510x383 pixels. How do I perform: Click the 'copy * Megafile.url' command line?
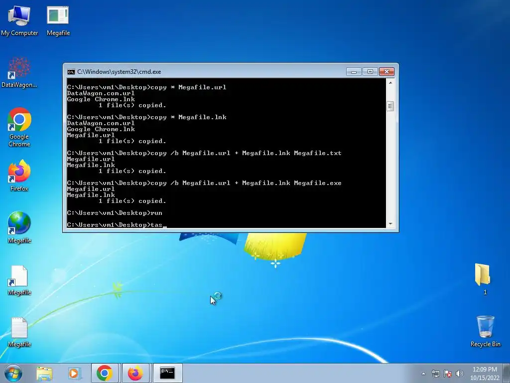(147, 87)
